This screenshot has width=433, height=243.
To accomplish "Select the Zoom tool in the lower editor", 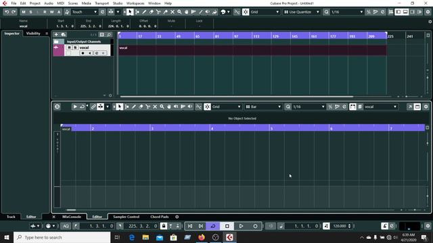I will (x=162, y=107).
